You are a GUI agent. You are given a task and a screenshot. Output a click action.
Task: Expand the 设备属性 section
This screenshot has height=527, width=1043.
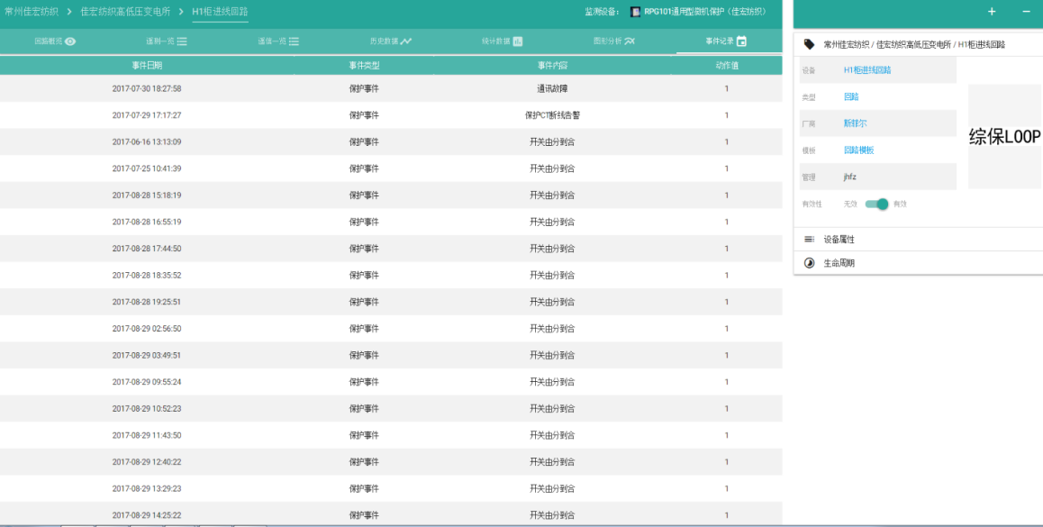point(839,240)
